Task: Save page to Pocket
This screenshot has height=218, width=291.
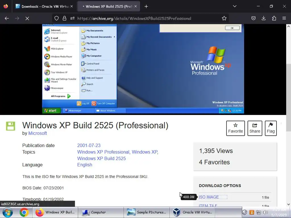Action: [x=253, y=18]
